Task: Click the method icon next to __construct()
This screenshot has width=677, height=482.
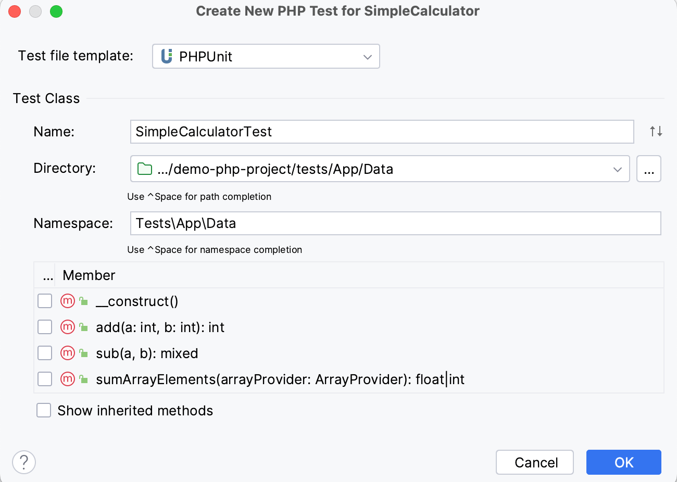Action: [x=67, y=301]
